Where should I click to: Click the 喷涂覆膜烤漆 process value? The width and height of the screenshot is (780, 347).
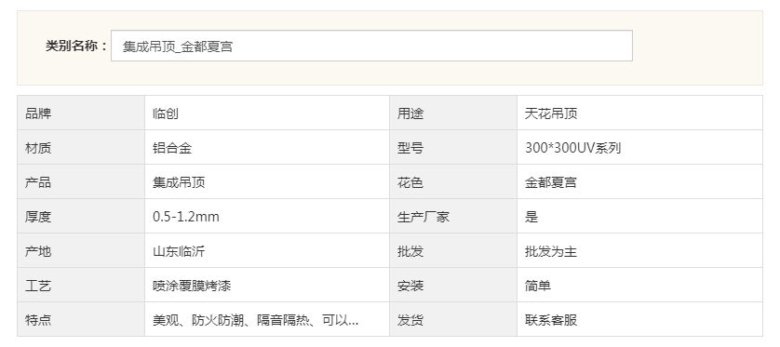click(x=192, y=286)
